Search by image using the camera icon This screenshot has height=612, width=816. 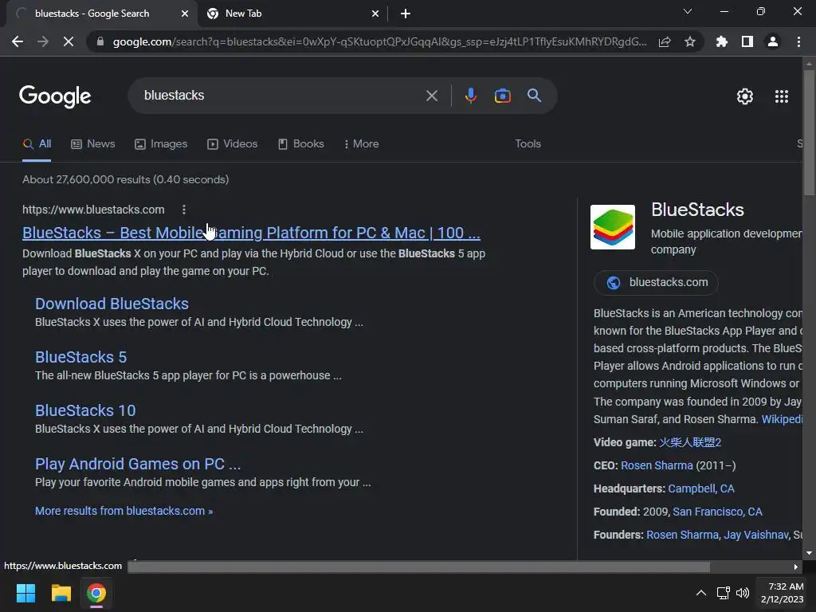click(502, 96)
